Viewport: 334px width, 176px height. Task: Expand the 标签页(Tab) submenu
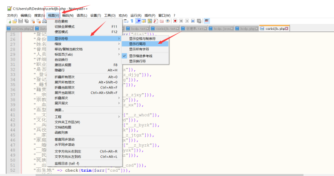84,54
